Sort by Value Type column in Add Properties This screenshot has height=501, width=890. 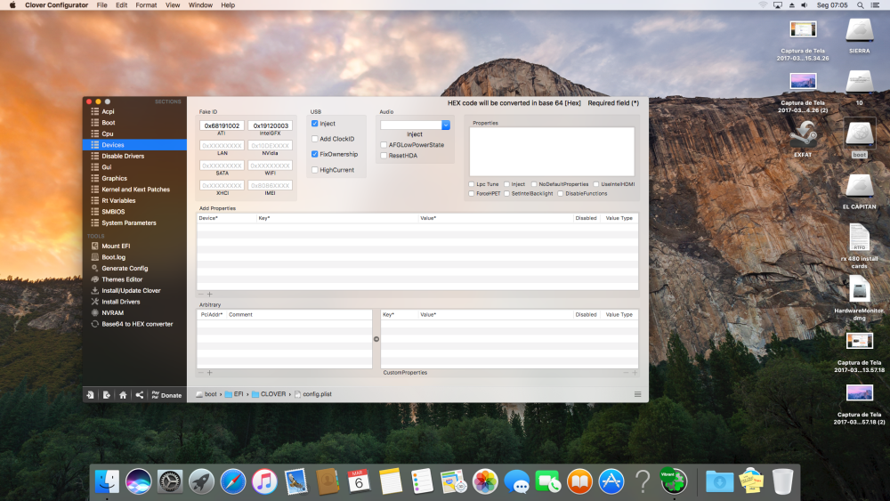(619, 218)
